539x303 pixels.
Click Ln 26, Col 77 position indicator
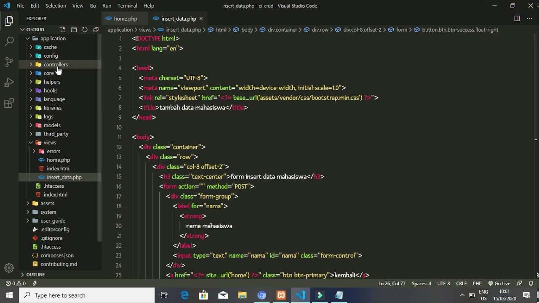(392, 283)
